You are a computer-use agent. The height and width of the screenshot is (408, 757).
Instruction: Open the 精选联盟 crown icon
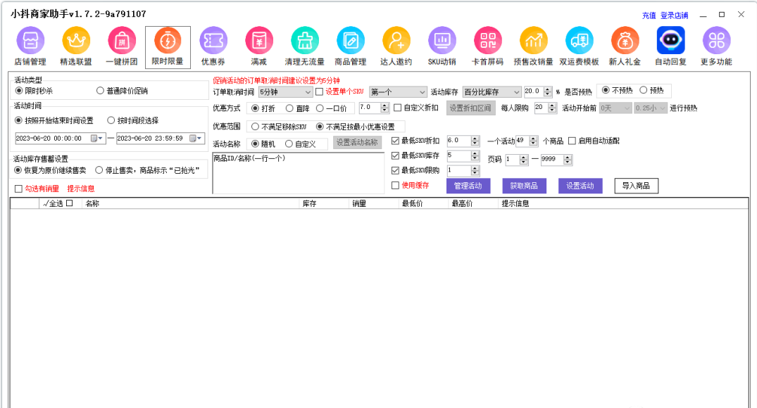coord(76,41)
